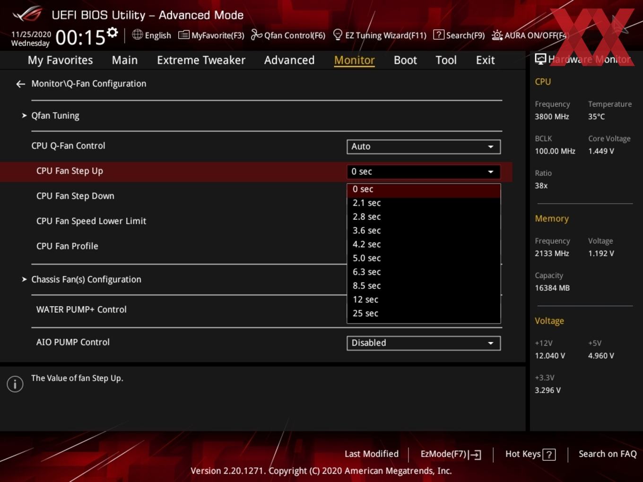
Task: Click the Last Modified button
Action: click(x=371, y=454)
